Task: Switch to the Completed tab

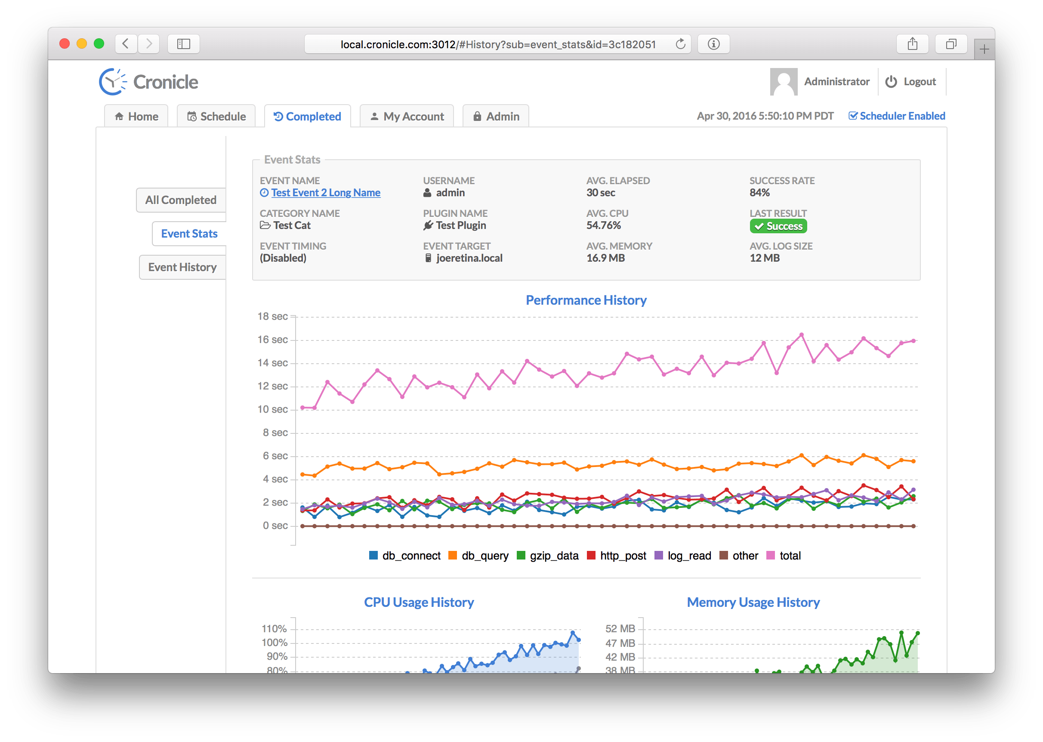Action: [307, 116]
